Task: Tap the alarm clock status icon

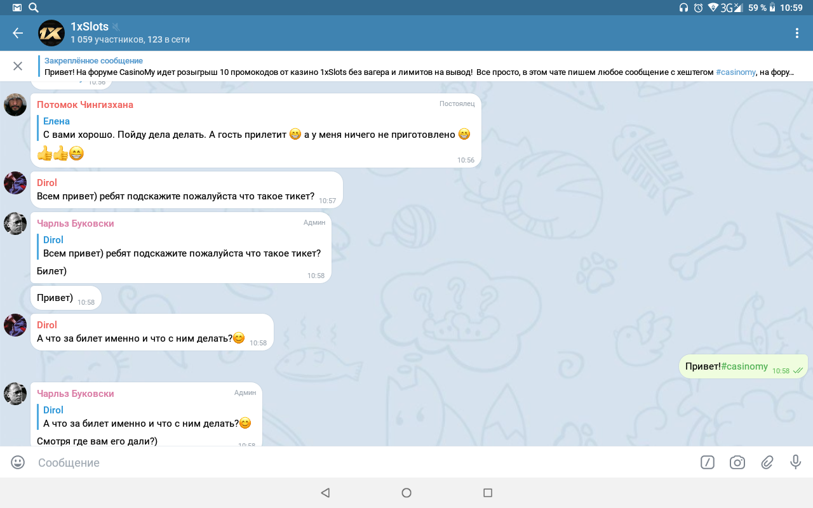Action: (699, 8)
